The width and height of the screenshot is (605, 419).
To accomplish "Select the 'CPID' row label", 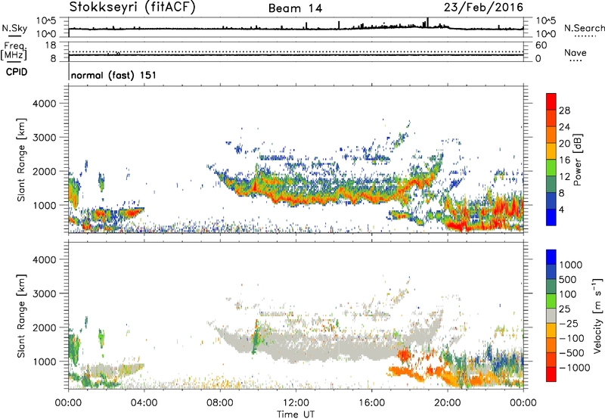I will 17,72.
